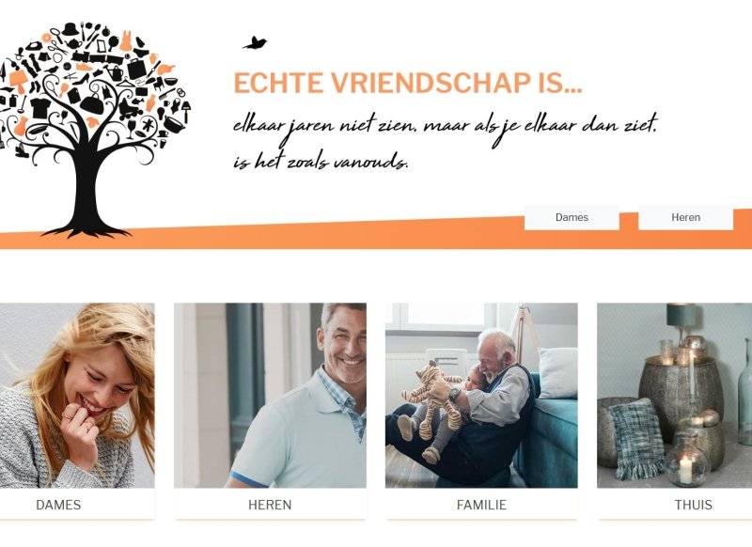Open the Heren button on orange banner
This screenshot has height=547, width=752.
(685, 218)
